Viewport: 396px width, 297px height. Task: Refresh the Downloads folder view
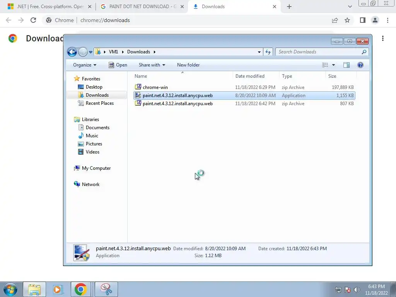(268, 52)
